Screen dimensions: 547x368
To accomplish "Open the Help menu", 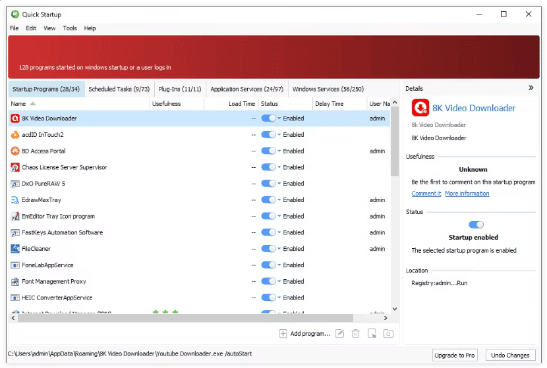I will pos(90,28).
